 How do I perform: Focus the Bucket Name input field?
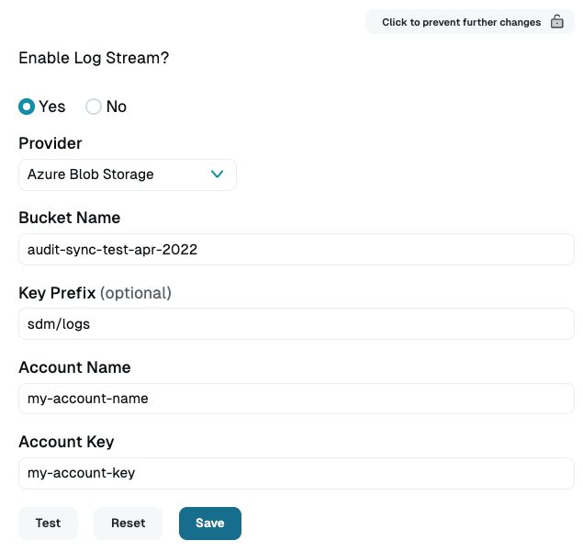[296, 249]
